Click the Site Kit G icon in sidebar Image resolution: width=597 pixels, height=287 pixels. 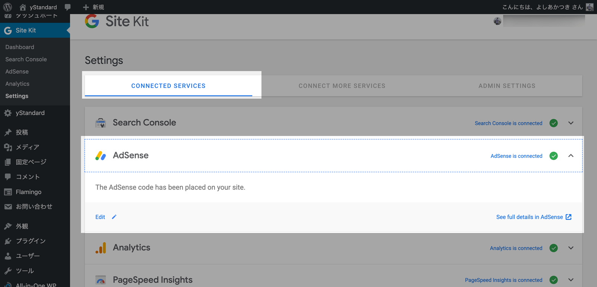(x=8, y=31)
